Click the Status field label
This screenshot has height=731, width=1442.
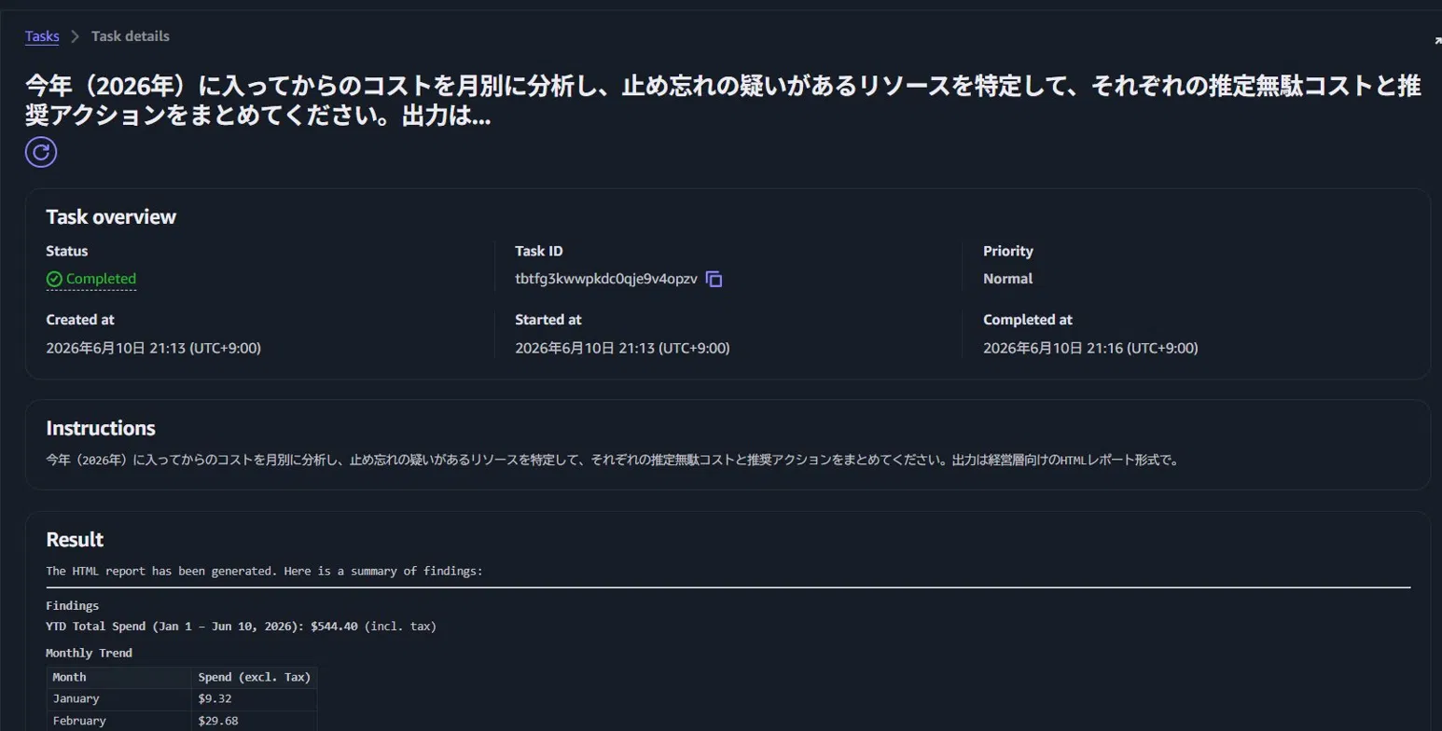point(67,251)
